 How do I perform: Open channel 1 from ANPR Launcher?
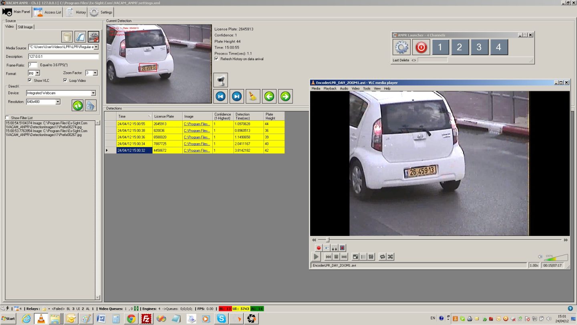[440, 47]
